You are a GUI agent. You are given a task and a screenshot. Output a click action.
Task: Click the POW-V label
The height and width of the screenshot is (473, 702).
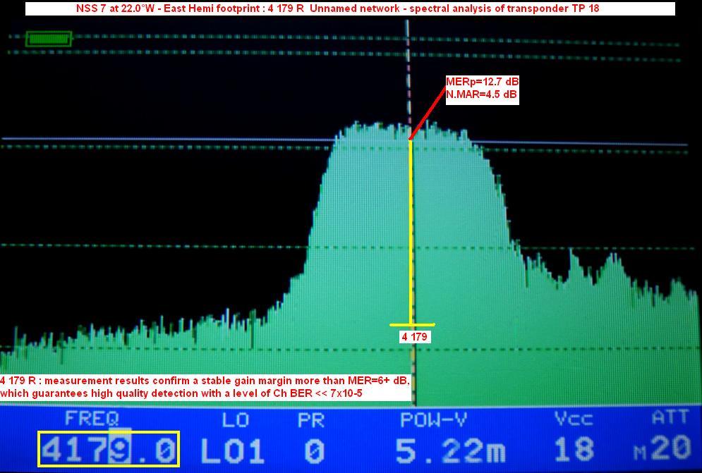click(x=433, y=420)
